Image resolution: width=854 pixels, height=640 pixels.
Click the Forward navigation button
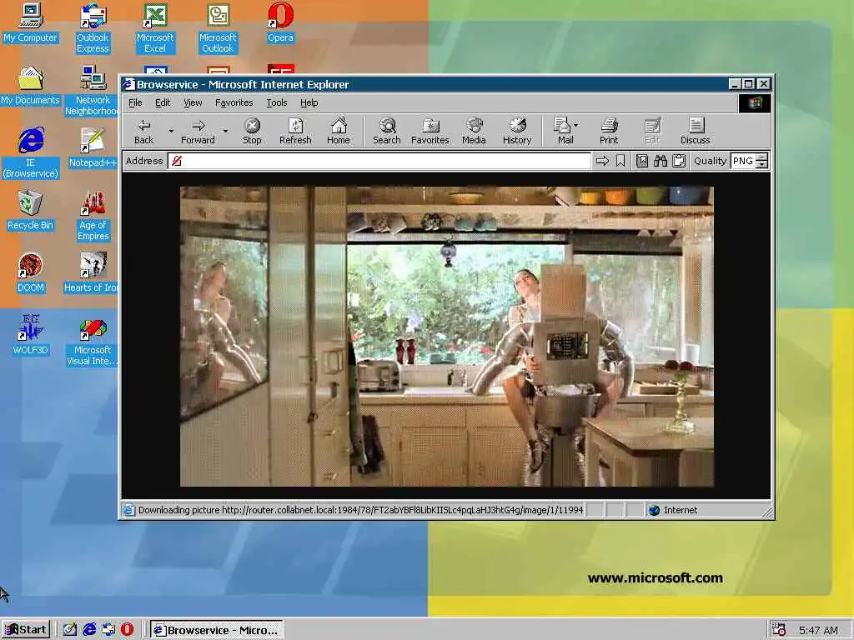coord(198,131)
